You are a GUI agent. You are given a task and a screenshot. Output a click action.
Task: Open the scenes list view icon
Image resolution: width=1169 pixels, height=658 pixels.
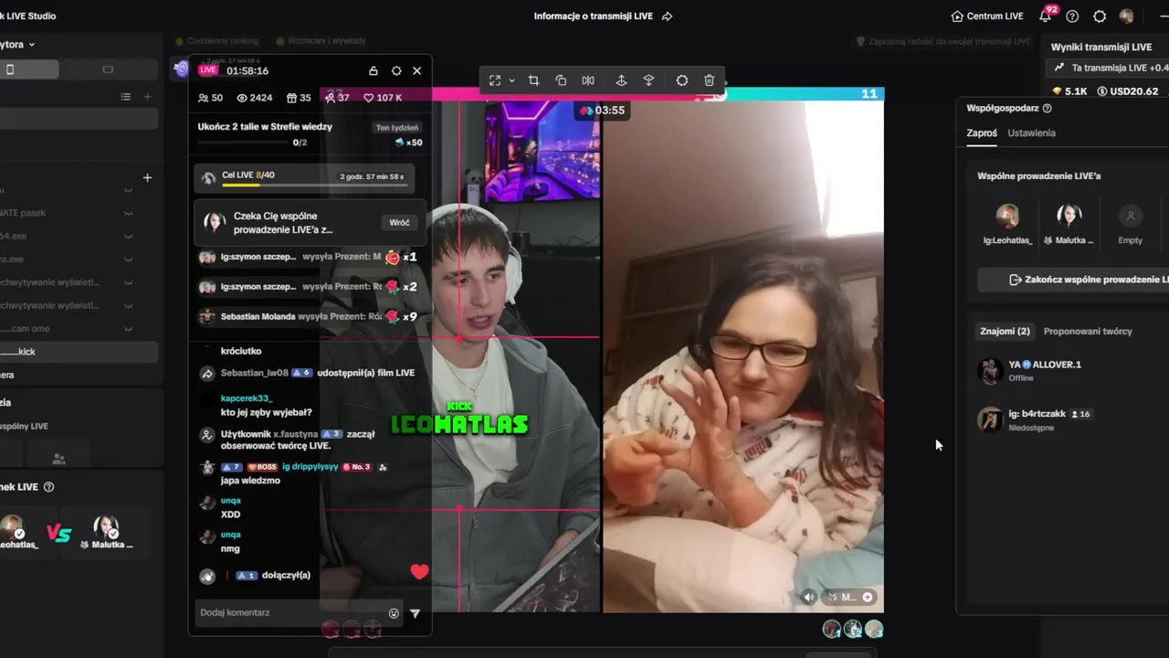coord(126,97)
